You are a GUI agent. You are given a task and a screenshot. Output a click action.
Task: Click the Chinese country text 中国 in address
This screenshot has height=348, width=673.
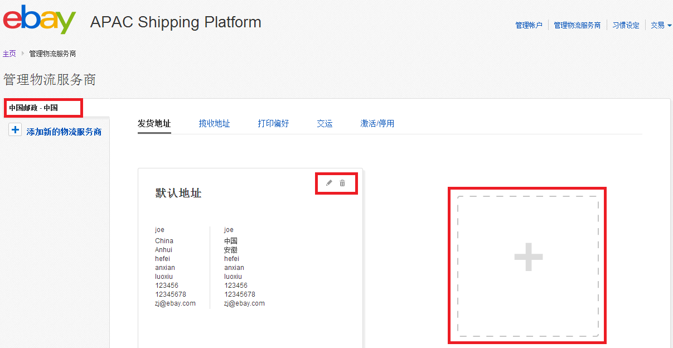(231, 241)
